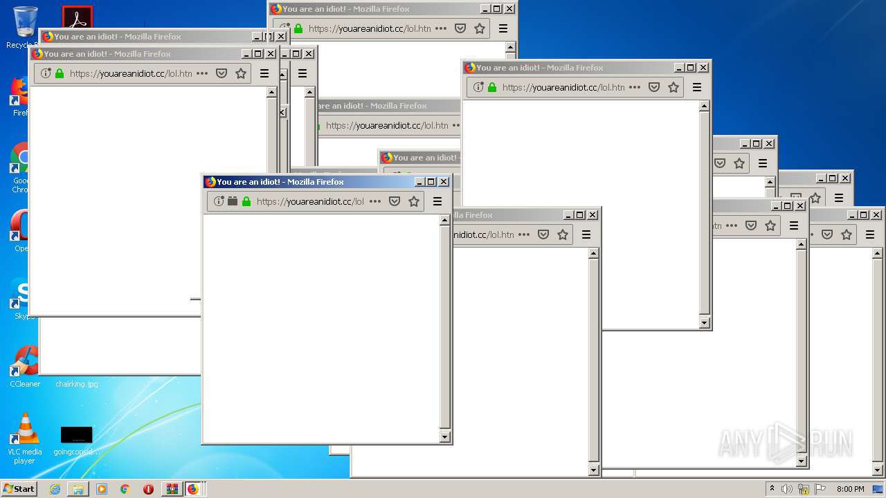Click Pocket icon in far-left Firefox window
Viewport: 886px width, 498px height.
[221, 73]
